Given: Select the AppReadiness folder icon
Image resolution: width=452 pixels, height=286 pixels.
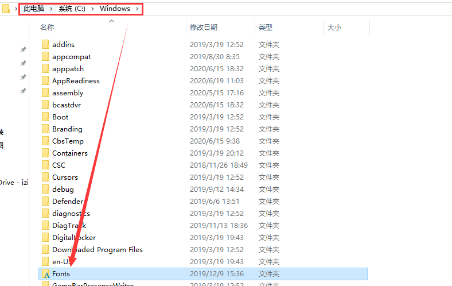Looking at the screenshot, I should (45, 80).
